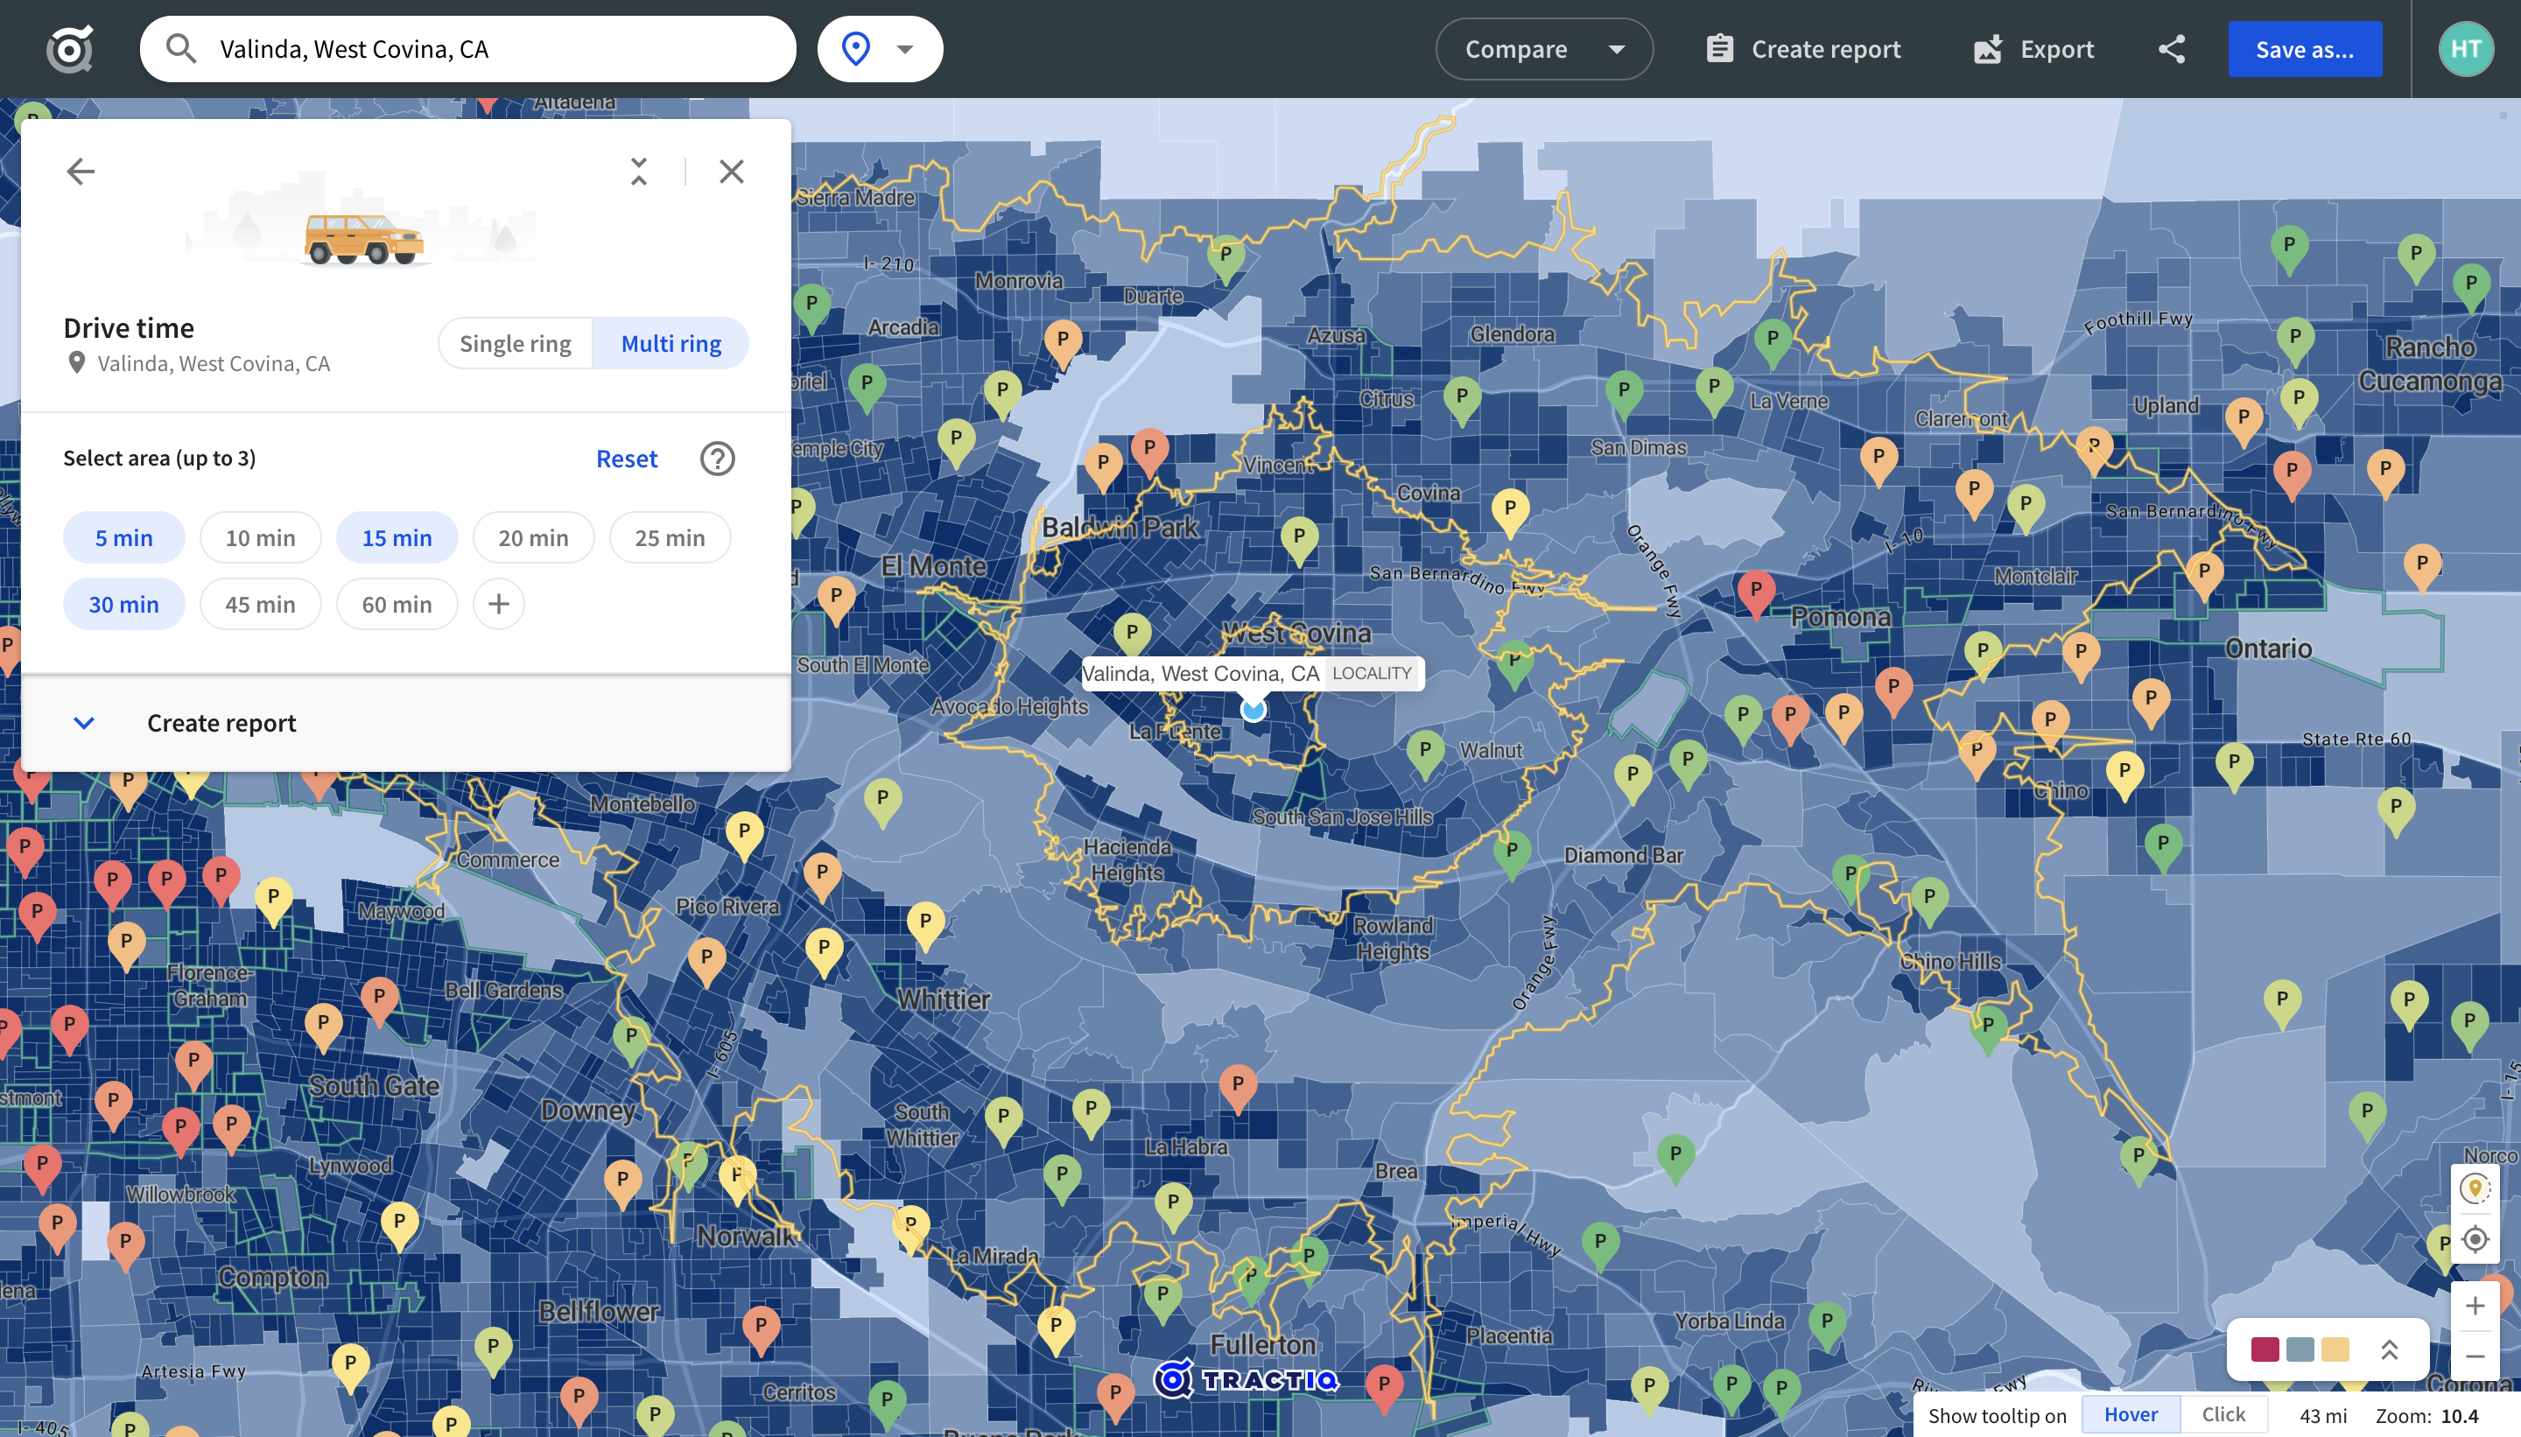This screenshot has height=1437, width=2521.
Task: Click the Drive time location subtitle text
Action: point(214,363)
